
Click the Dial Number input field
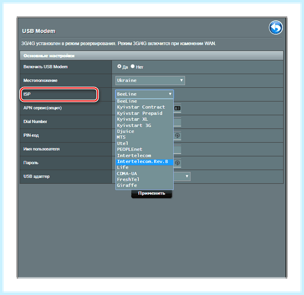click(177, 122)
